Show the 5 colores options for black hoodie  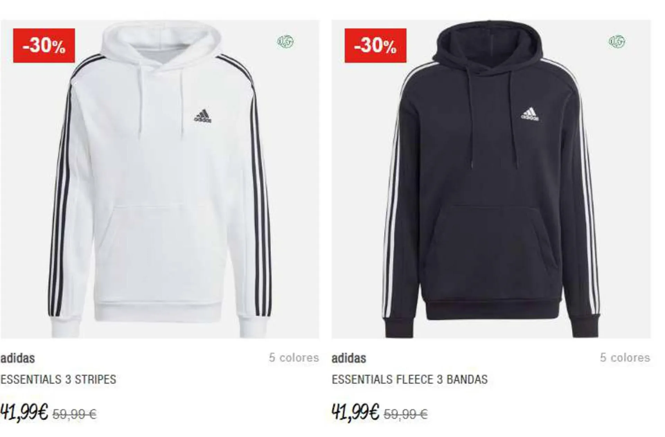(625, 358)
